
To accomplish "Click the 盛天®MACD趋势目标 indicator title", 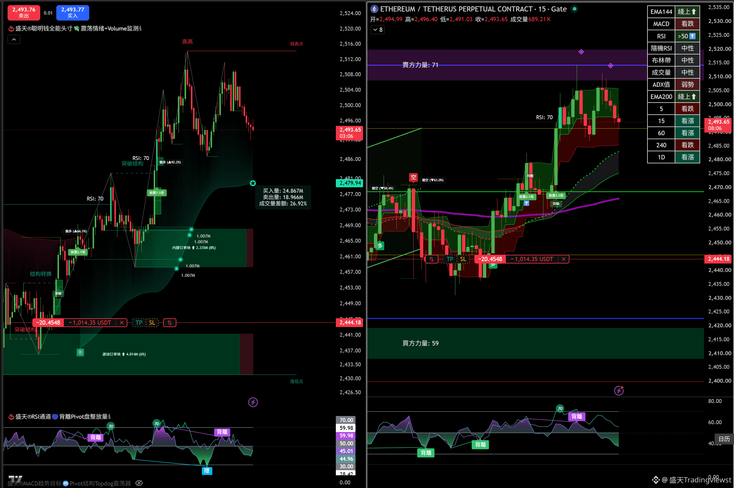I will pyautogui.click(x=34, y=483).
